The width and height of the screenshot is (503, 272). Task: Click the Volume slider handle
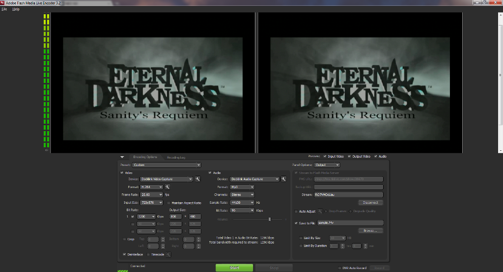tap(270, 219)
